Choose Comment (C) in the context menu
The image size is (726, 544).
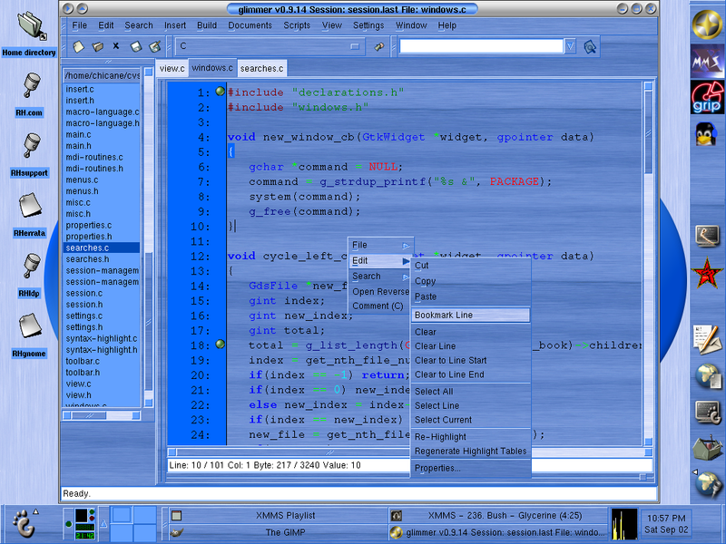click(x=379, y=306)
